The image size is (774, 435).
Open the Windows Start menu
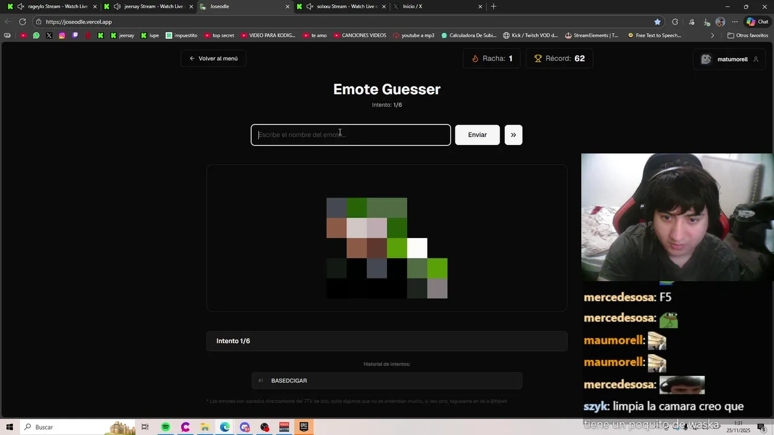(10, 427)
